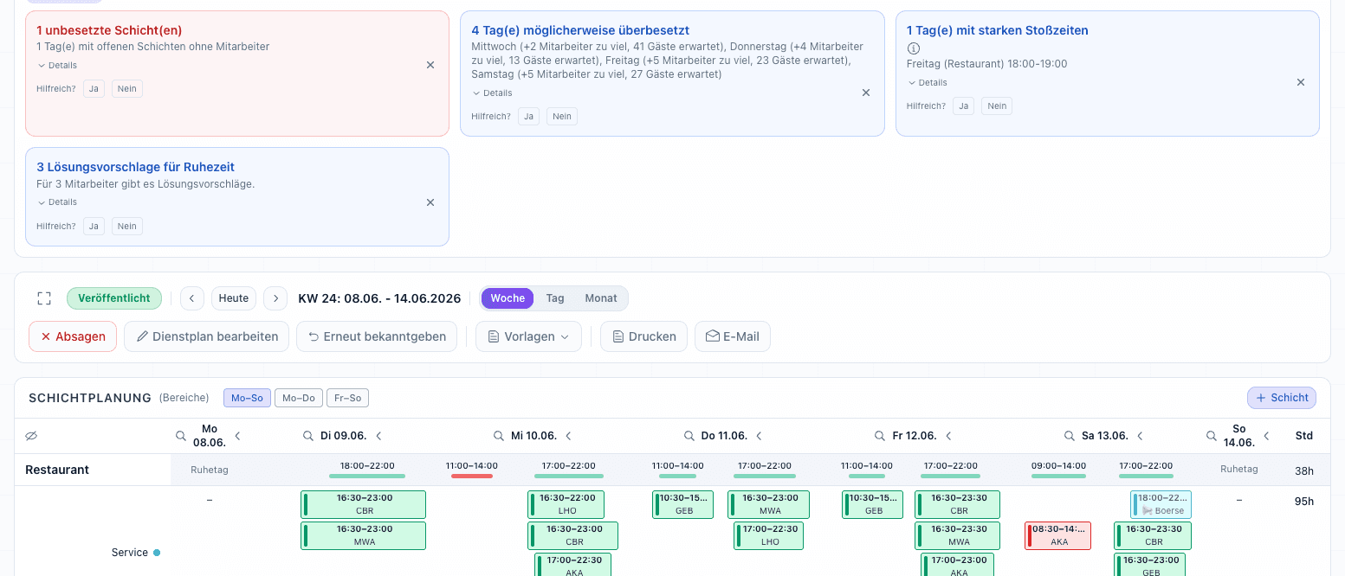Switch to Monat view
This screenshot has width=1345, height=576.
pyautogui.click(x=601, y=298)
